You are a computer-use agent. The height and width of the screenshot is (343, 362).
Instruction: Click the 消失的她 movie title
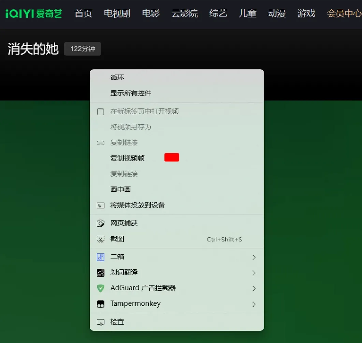(33, 49)
